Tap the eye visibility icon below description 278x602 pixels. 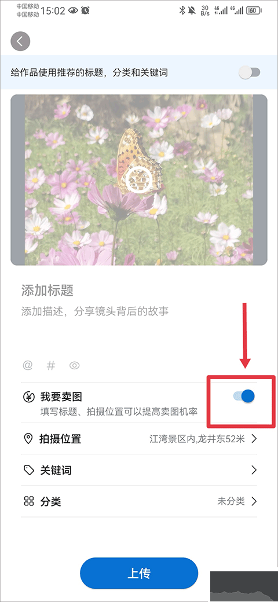pos(75,365)
